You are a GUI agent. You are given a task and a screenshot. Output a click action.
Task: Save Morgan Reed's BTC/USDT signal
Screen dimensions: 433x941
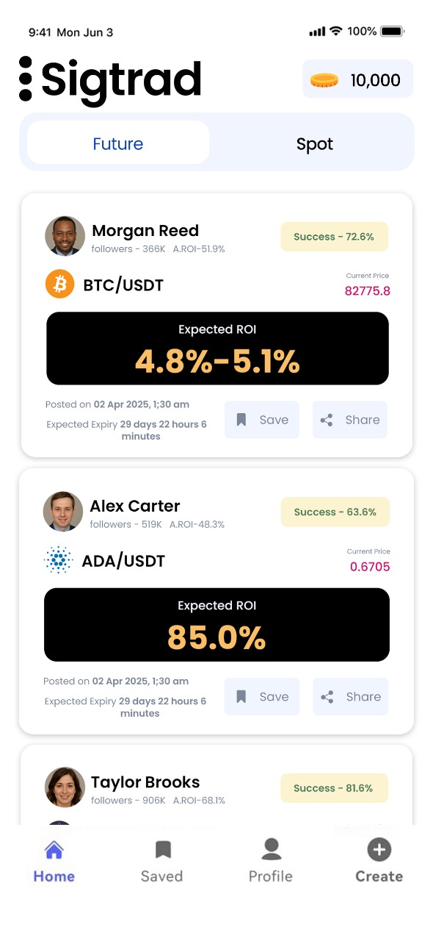[x=262, y=420]
